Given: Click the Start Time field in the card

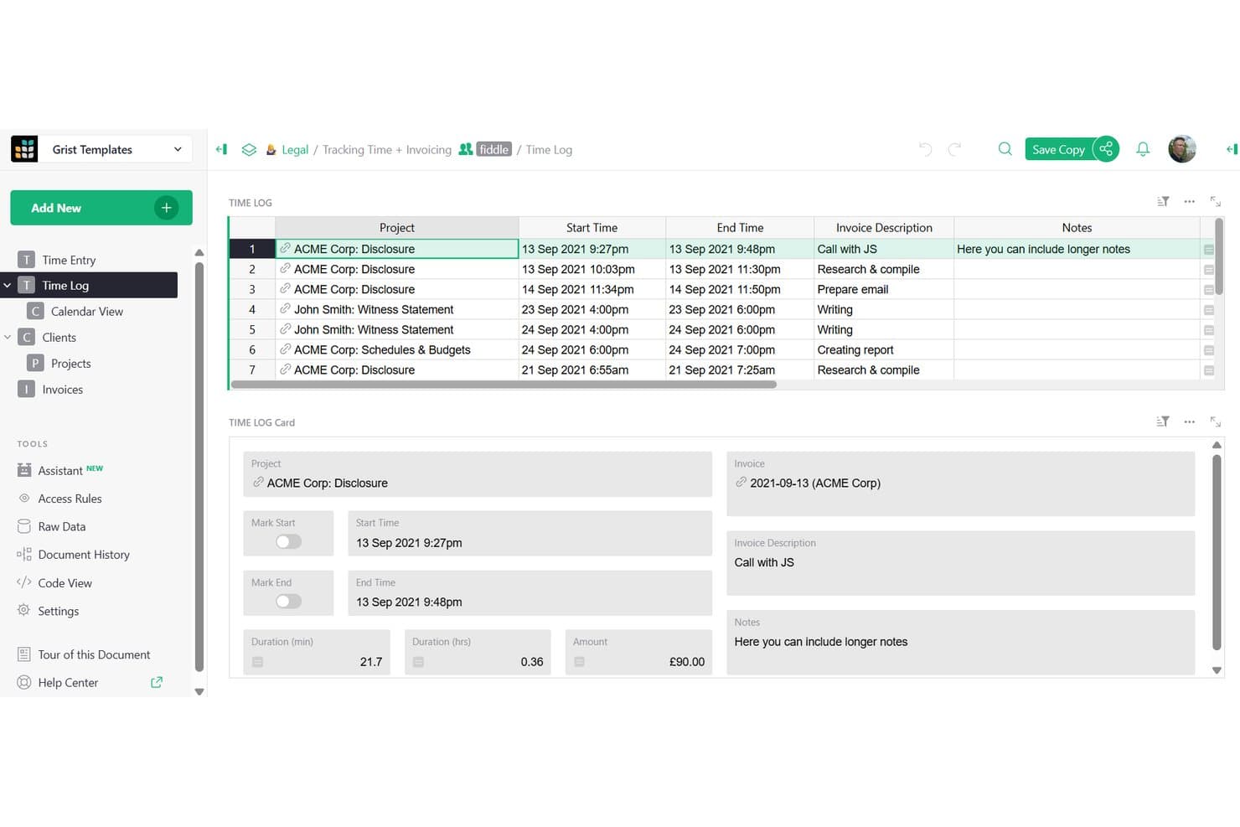Looking at the screenshot, I should (530, 534).
